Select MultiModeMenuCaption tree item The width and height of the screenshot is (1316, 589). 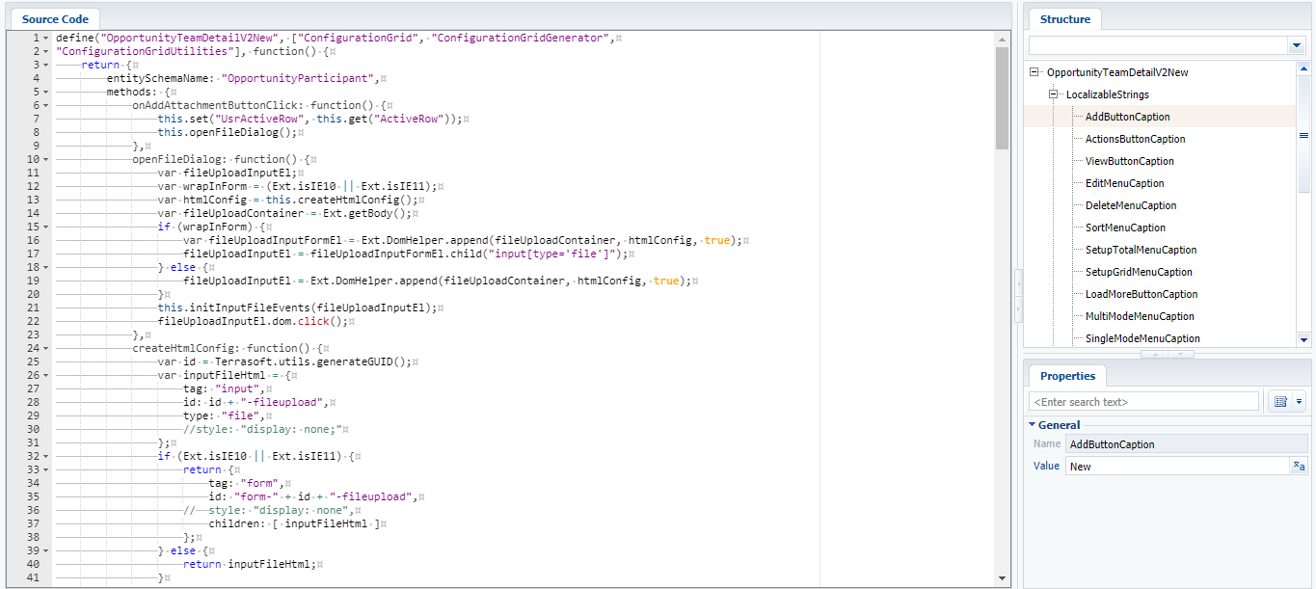click(1140, 316)
